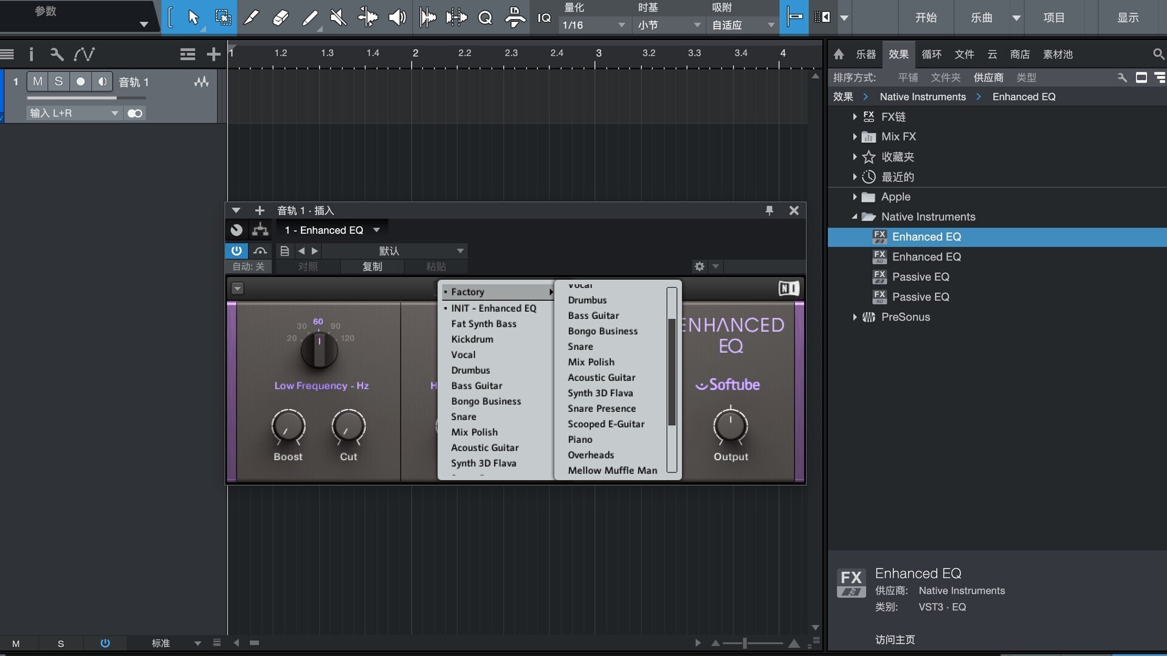Select the Arrow tool in toolbar
Image resolution: width=1167 pixels, height=656 pixels.
(x=193, y=18)
